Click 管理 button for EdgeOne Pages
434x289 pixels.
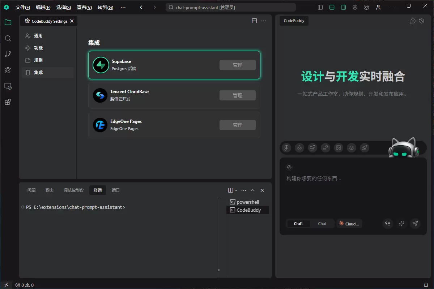click(x=238, y=125)
